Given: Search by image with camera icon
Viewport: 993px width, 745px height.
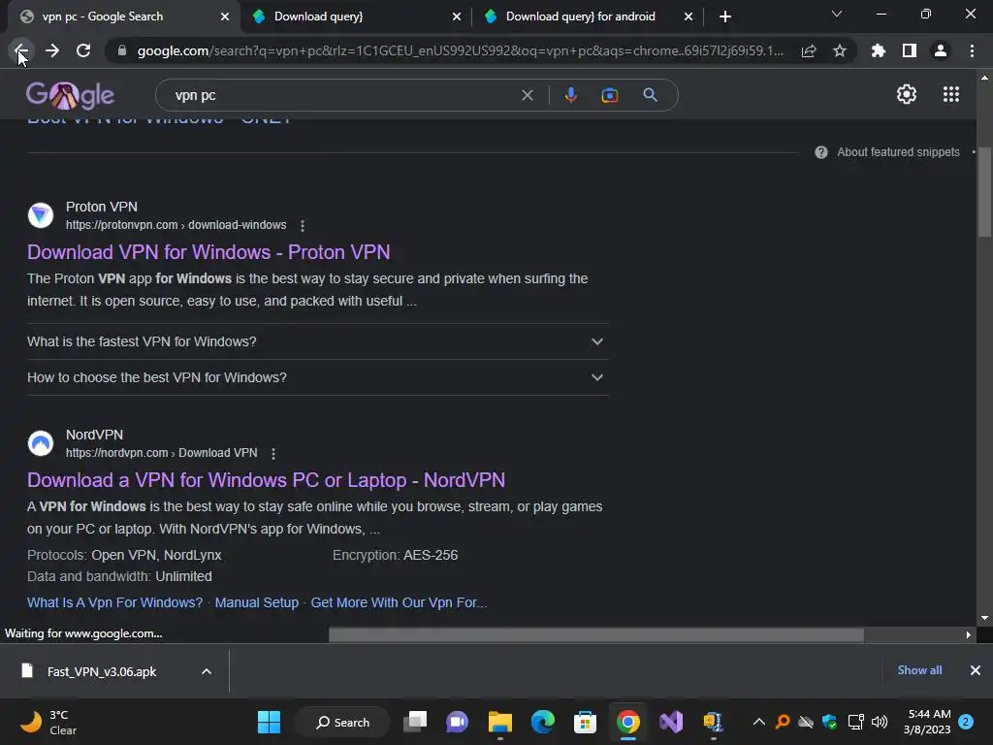Looking at the screenshot, I should click(609, 95).
